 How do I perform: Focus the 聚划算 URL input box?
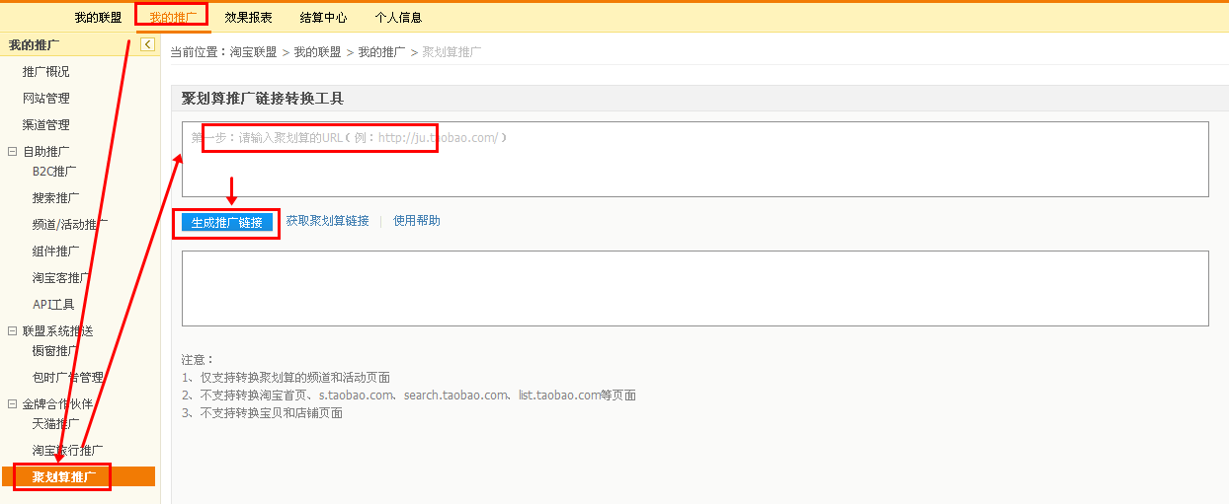696,159
